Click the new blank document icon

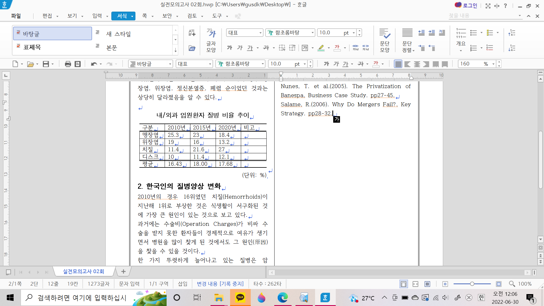click(x=15, y=64)
